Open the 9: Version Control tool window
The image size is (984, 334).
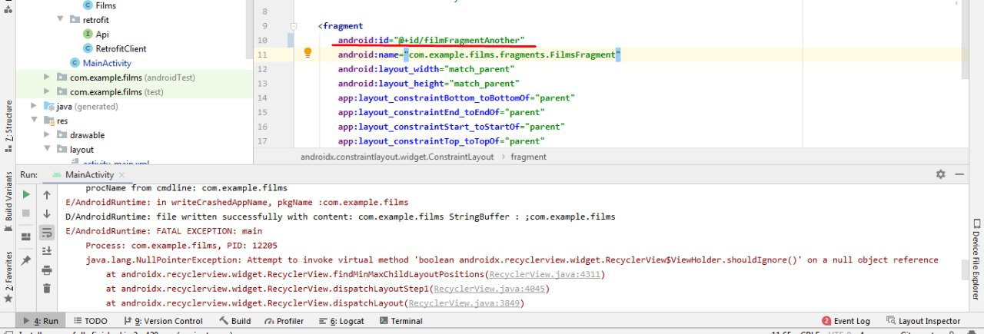click(x=162, y=321)
